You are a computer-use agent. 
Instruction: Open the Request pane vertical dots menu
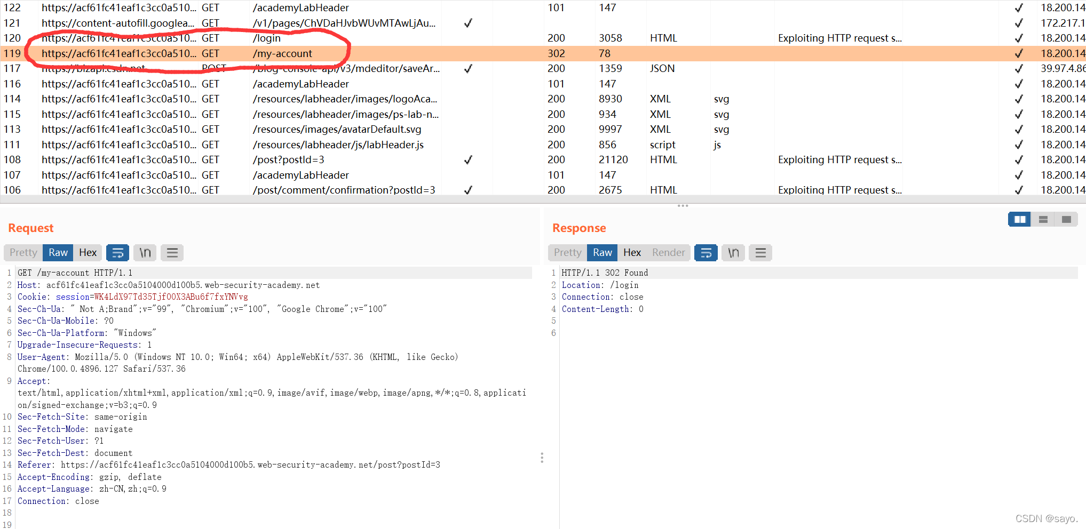click(542, 458)
